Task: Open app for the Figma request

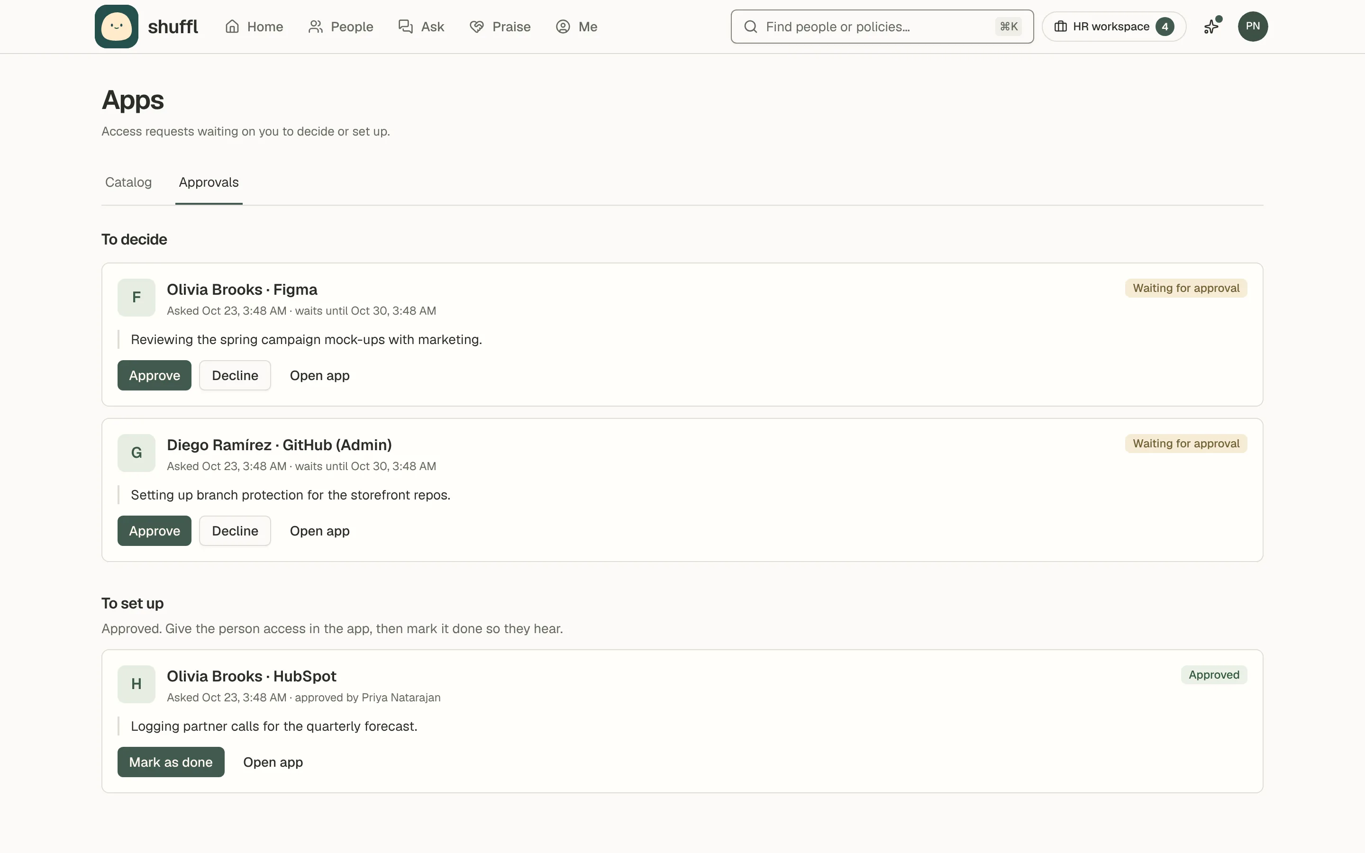Action: [x=320, y=375]
